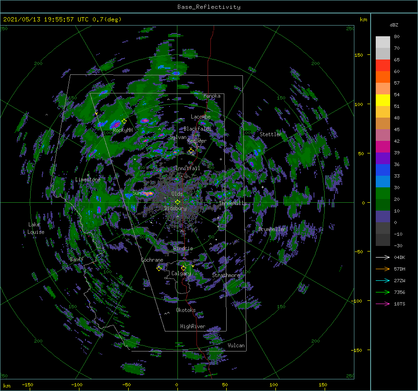
Task: Click the Strathmore town label
Action: (x=226, y=275)
